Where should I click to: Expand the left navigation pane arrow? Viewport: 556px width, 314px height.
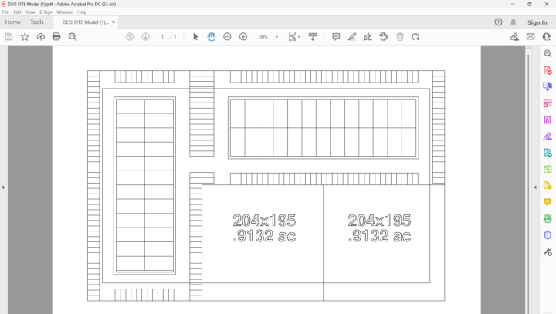pyautogui.click(x=4, y=187)
